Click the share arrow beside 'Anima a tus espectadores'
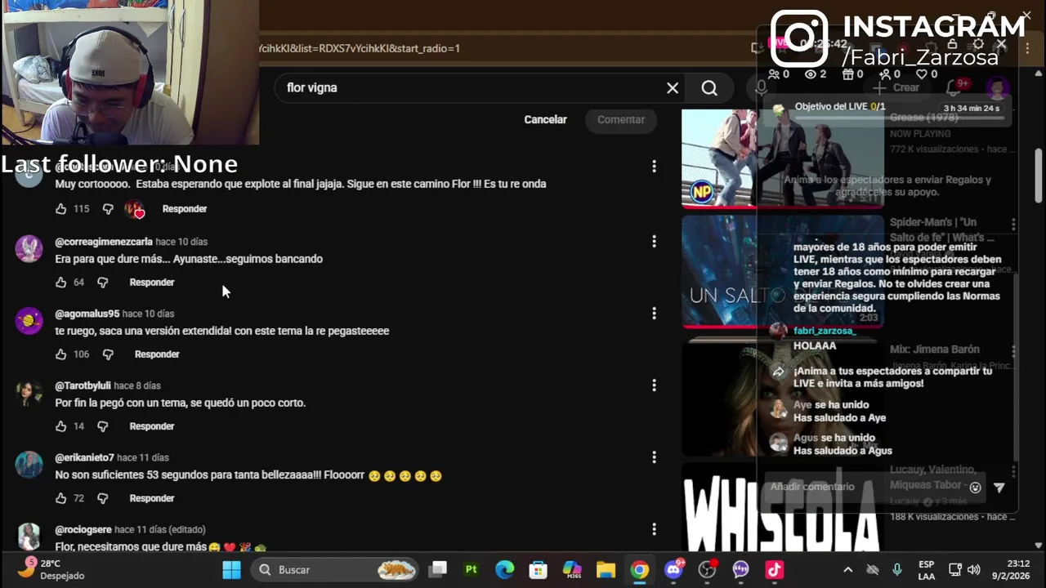This screenshot has height=588, width=1046. pos(779,372)
